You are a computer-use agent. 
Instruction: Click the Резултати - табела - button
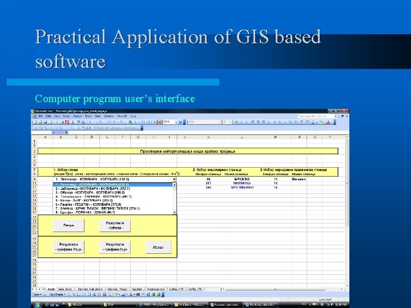point(115,225)
